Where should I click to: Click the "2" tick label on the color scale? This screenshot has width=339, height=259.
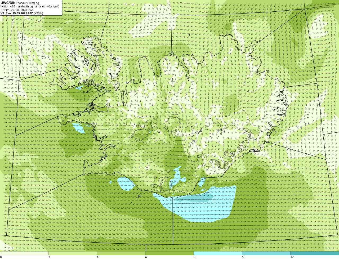49,257
